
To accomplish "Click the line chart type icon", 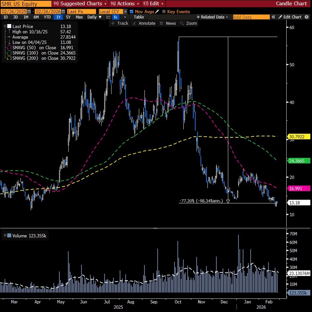I will coord(108,17).
